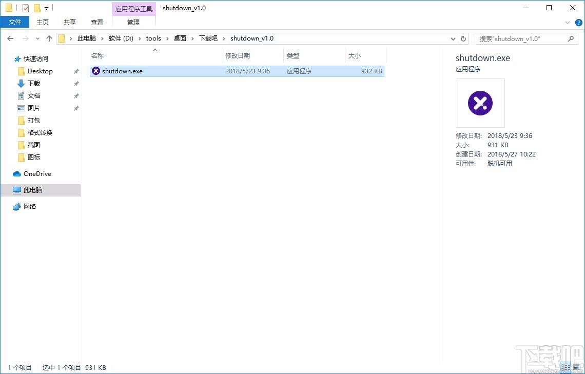The width and height of the screenshot is (585, 374).
Task: Expand the ribbon with the chevron
Action: pos(568,23)
